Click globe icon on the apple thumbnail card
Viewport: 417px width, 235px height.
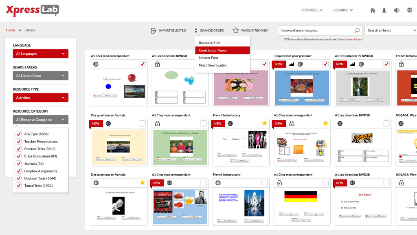pyautogui.click(x=96, y=64)
